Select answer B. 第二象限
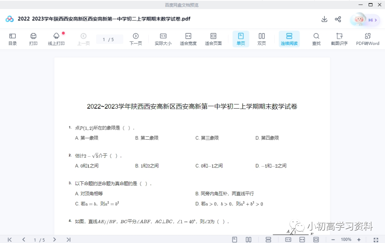This screenshot has width=385, height=243. [147, 138]
